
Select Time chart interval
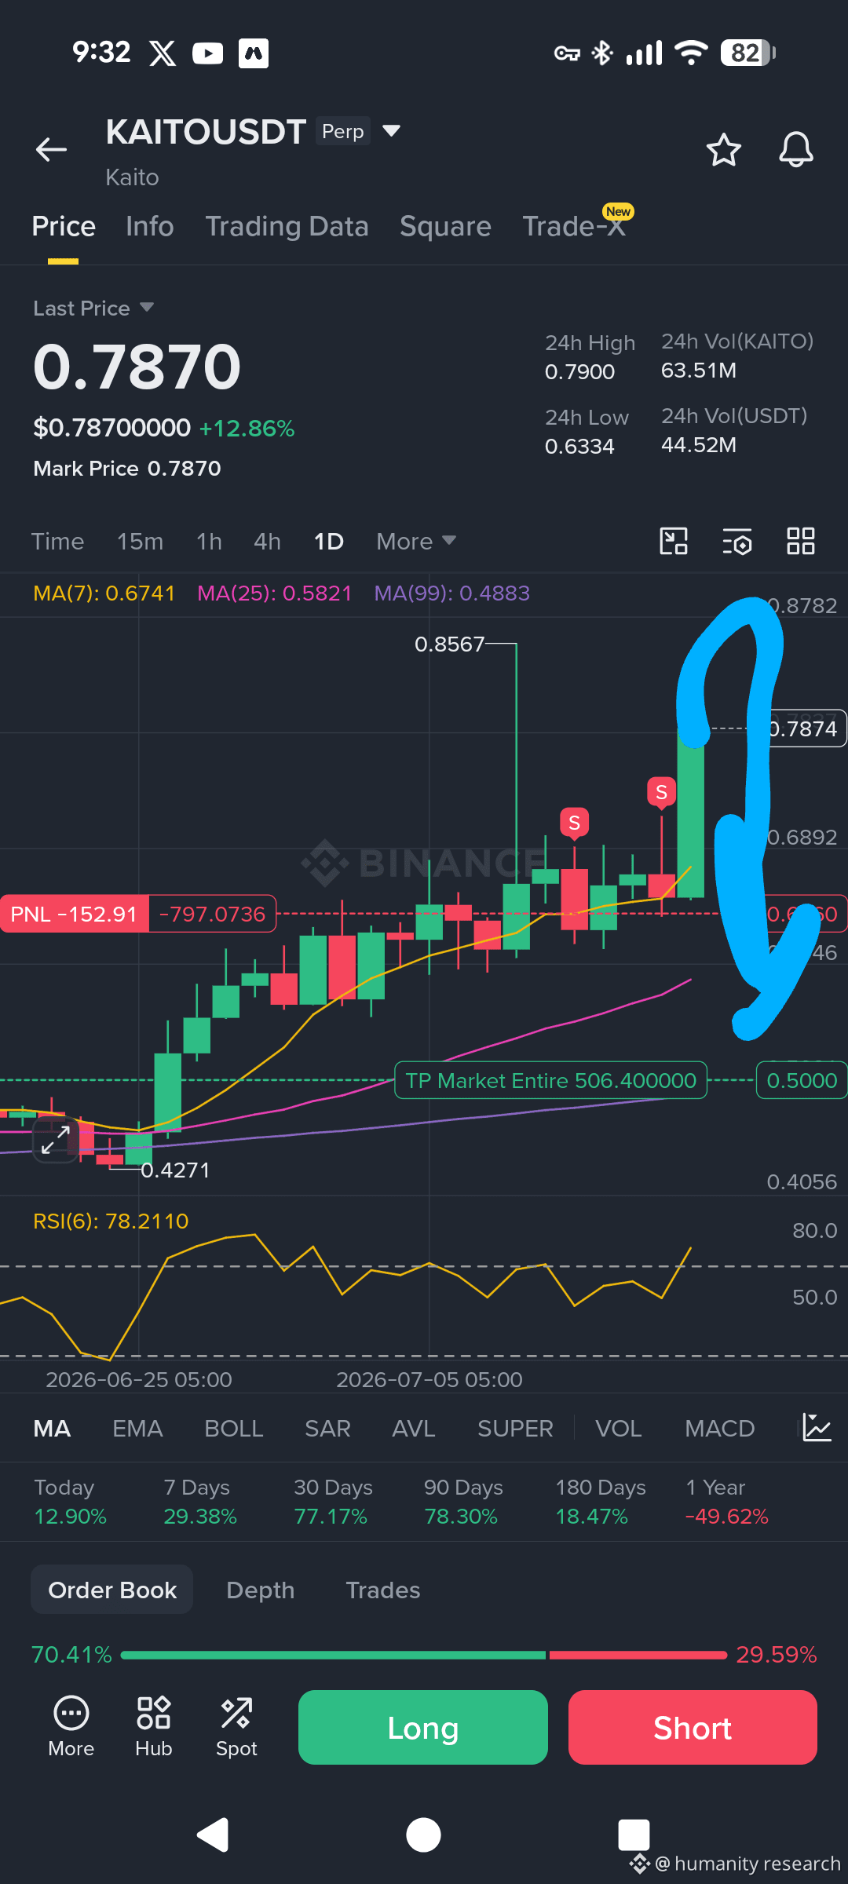[57, 541]
